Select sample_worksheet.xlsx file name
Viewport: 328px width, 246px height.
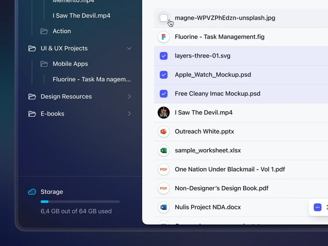(208, 151)
